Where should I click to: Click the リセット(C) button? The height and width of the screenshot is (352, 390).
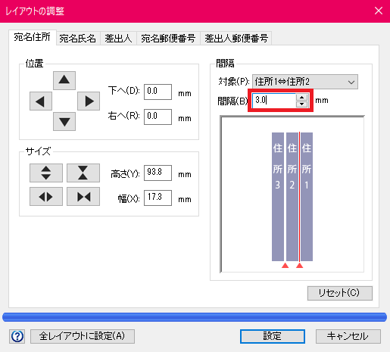pos(340,293)
